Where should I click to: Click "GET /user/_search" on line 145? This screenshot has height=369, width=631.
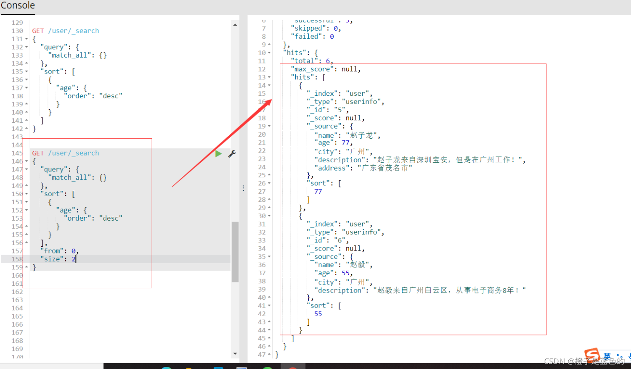click(66, 153)
